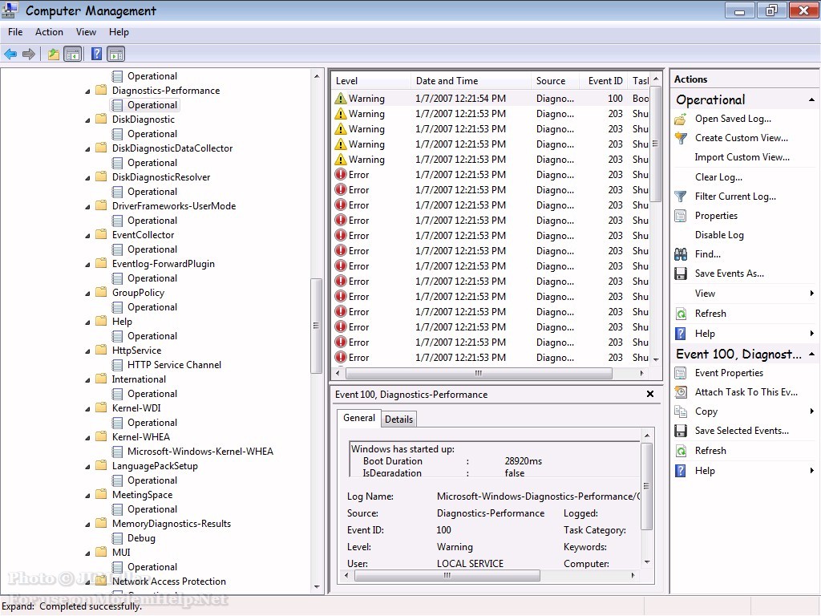Click the Filter Current Log funnel icon
The image size is (821, 616).
coord(681,197)
